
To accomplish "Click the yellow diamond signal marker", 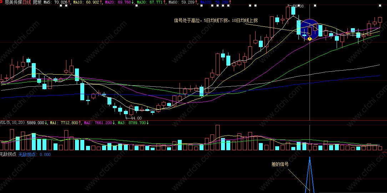I will coord(310,39).
